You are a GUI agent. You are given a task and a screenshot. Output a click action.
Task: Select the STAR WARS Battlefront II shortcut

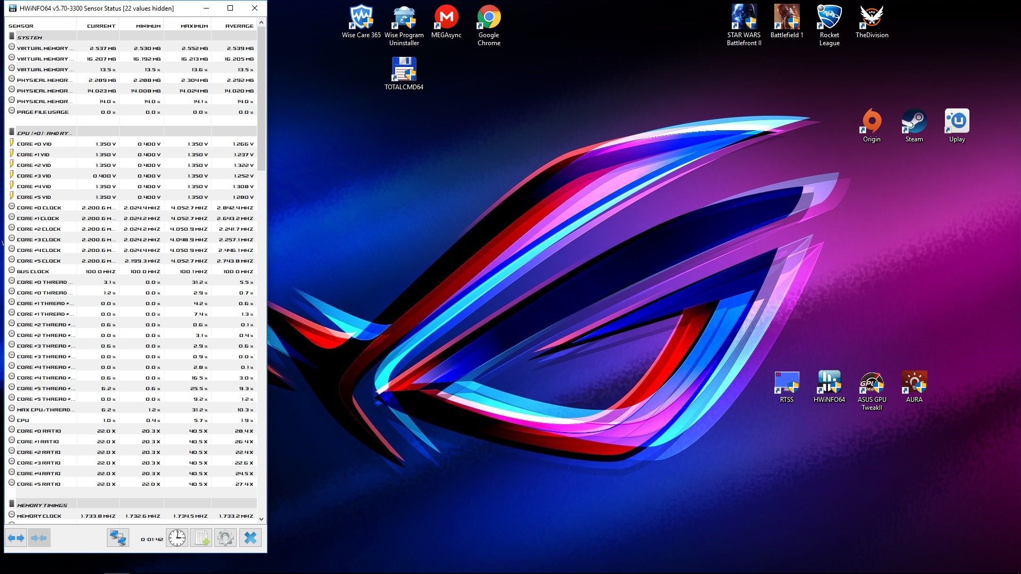(744, 26)
